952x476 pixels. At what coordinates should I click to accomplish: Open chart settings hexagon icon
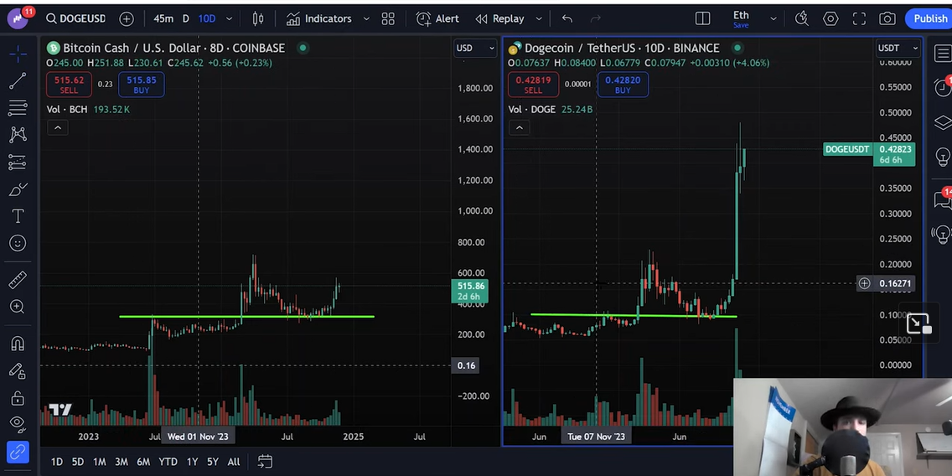point(830,18)
